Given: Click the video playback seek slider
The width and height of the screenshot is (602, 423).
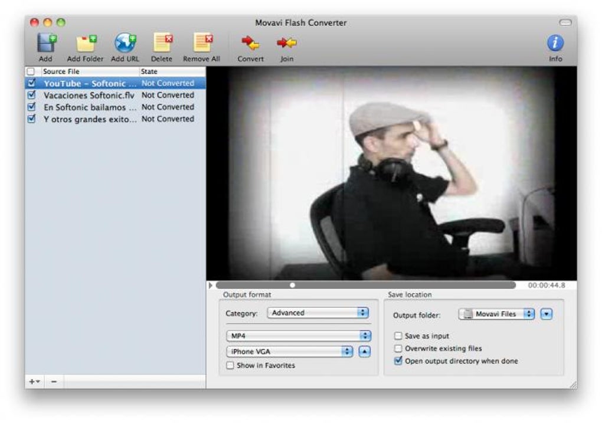Looking at the screenshot, I should pyautogui.click(x=365, y=285).
